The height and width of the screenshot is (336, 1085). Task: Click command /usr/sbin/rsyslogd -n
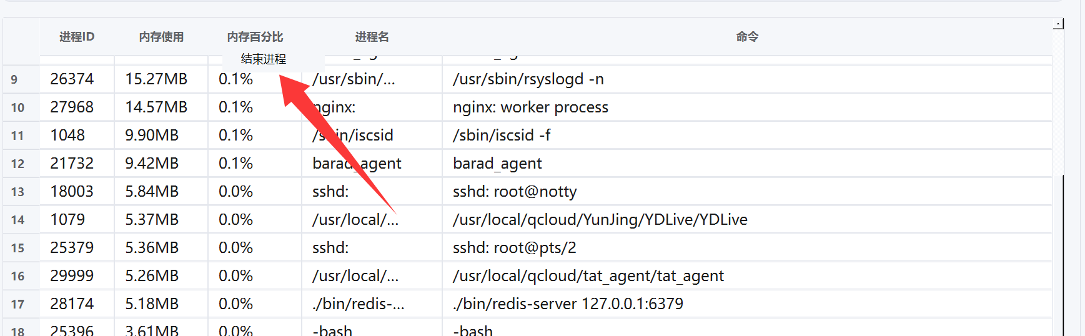click(747, 79)
